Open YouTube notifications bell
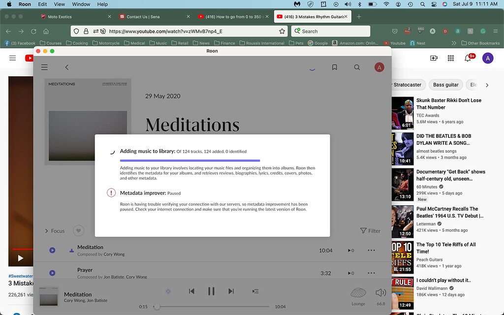 pyautogui.click(x=468, y=58)
